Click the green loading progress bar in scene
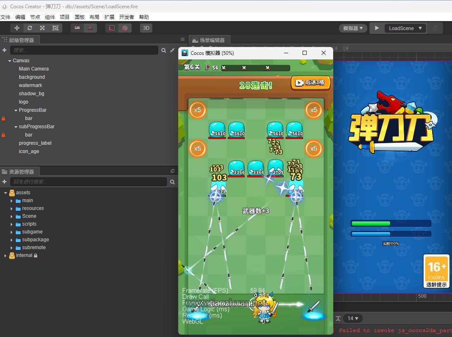The height and width of the screenshot is (337, 452). point(390,224)
